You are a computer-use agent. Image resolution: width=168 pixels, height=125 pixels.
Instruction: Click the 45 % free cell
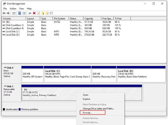[117, 31]
